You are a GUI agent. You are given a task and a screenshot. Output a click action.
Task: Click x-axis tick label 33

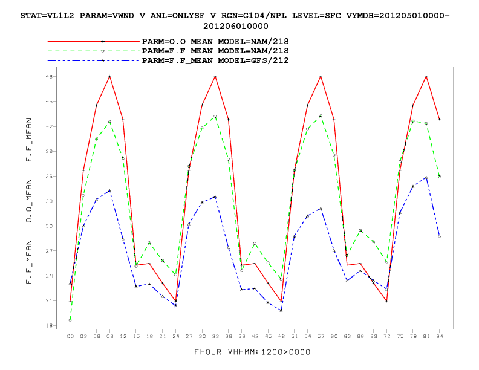[215, 336]
